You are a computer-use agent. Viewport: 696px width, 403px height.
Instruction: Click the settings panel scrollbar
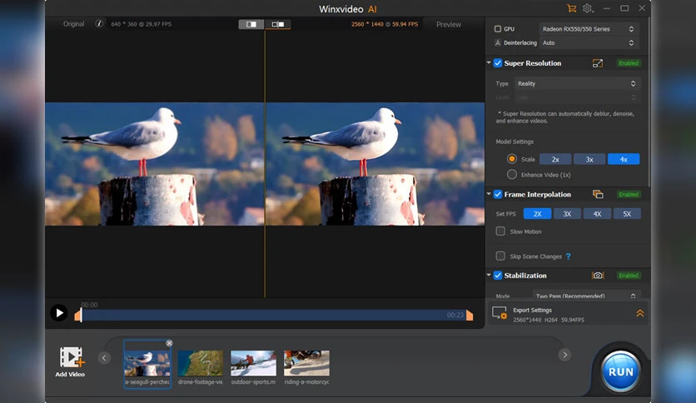coord(649,102)
